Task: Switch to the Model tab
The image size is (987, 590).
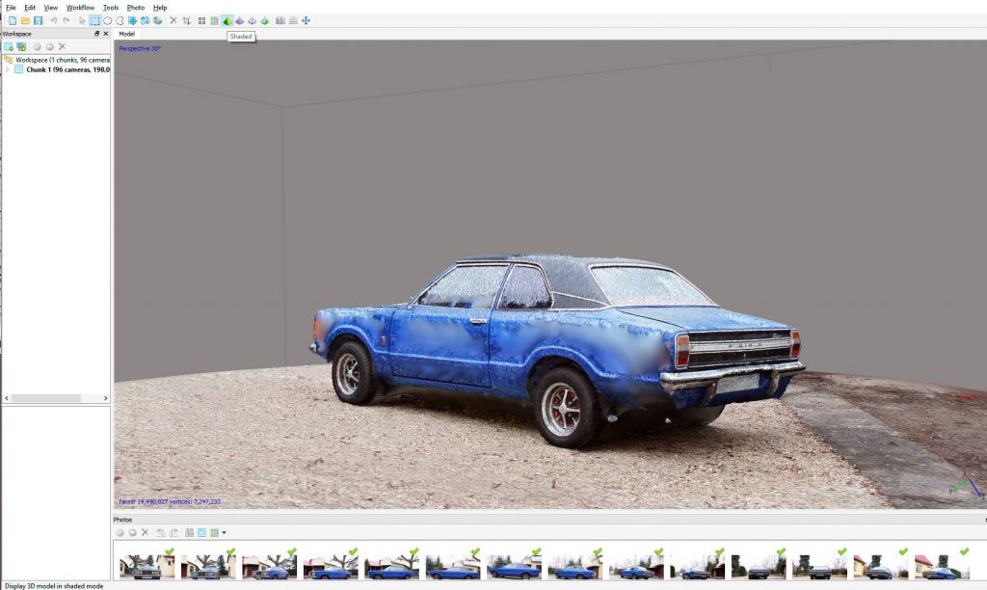Action: [126, 34]
